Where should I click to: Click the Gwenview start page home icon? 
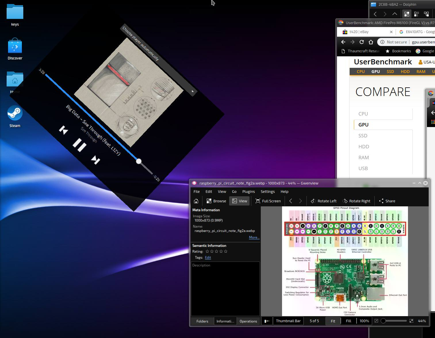(196, 201)
